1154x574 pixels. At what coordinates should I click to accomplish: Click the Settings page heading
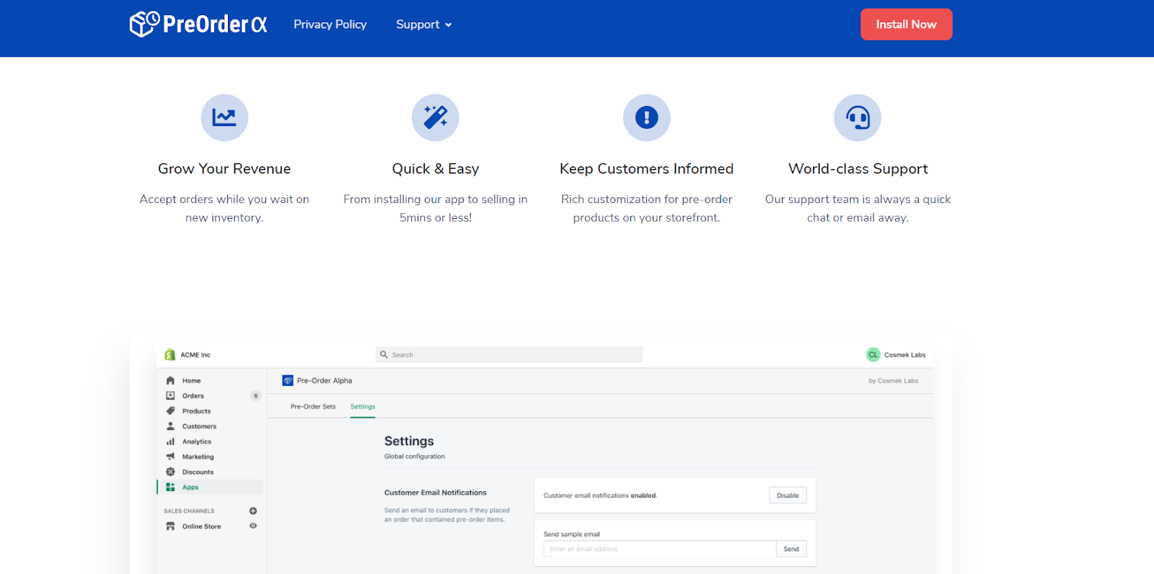pos(409,441)
